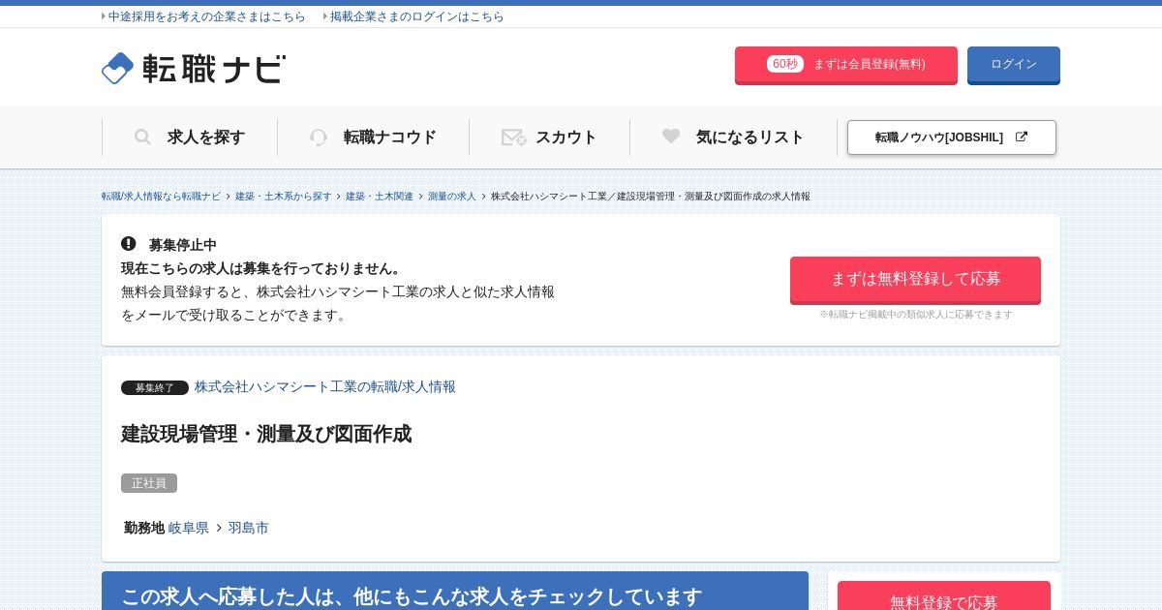Click job title 建設現場管理・測量及び図面作成
Image resolution: width=1162 pixels, height=610 pixels.
266,434
